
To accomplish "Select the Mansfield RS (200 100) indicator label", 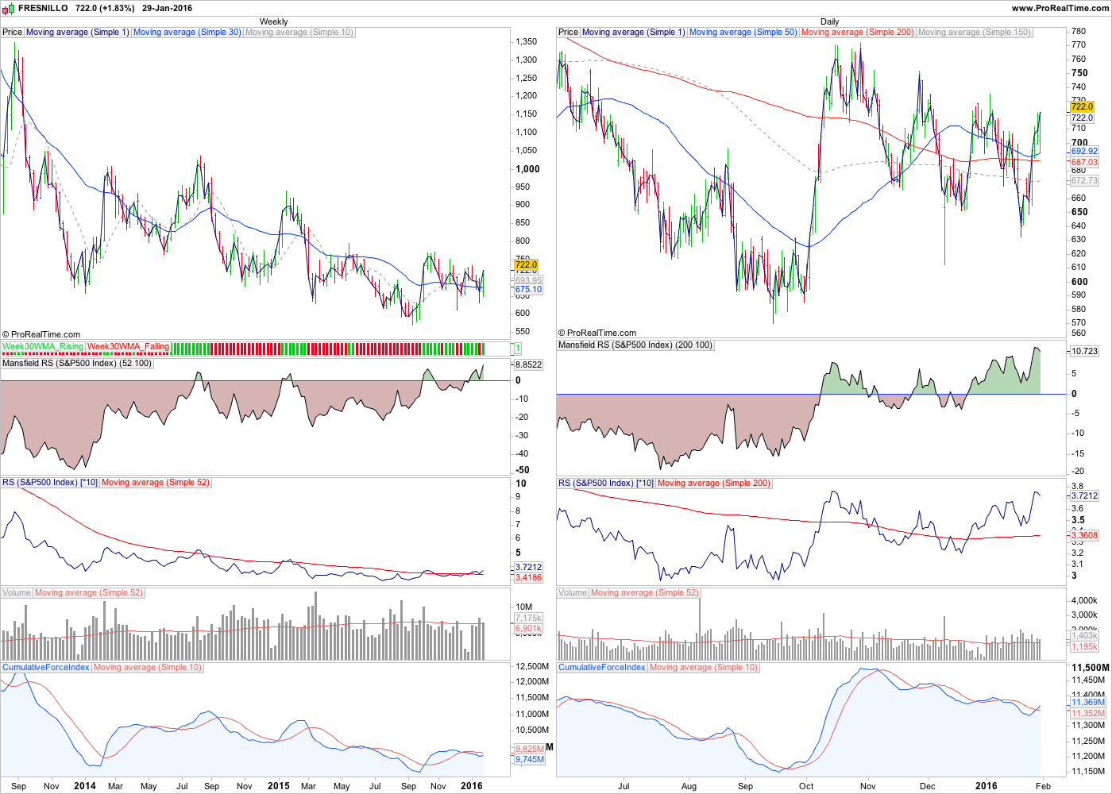I will coord(635,345).
